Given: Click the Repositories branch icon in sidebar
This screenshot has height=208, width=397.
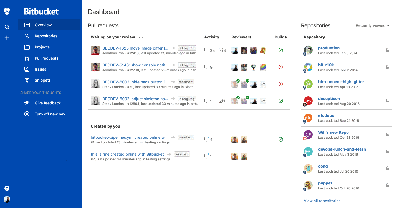Looking at the screenshot, I should click(27, 36).
